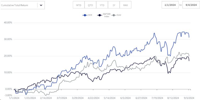
Task: Switch to the YTD range
Action: tap(102, 5)
